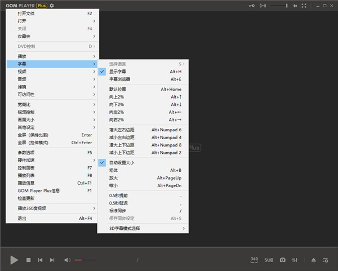Select 全屏 (拉伸模式) menu item
The width and height of the screenshot is (338, 271).
(x=52, y=143)
